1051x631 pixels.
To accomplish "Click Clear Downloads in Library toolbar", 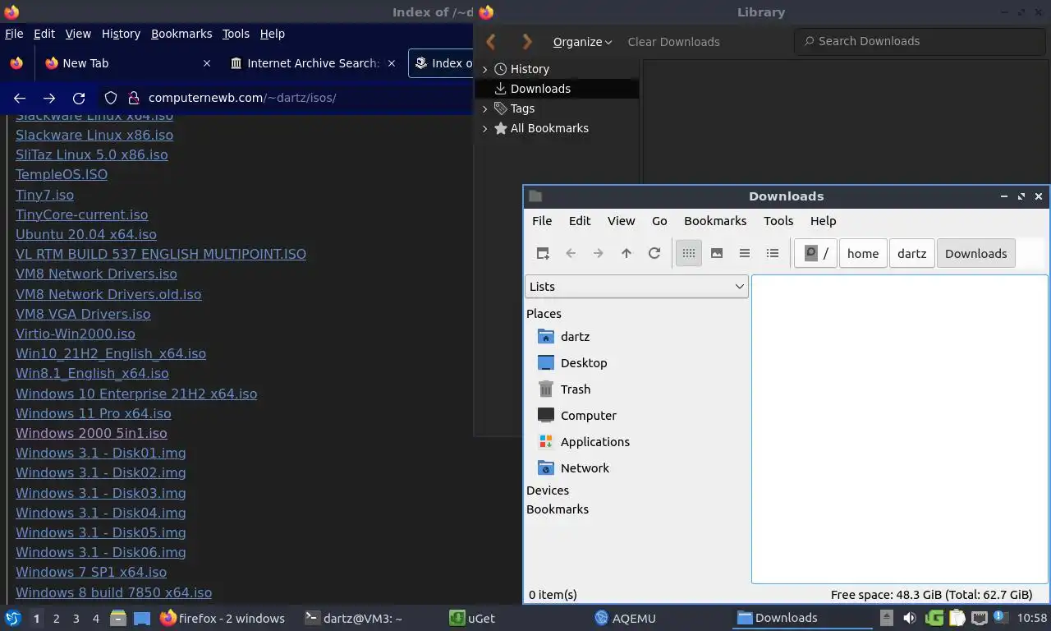I will [x=673, y=42].
